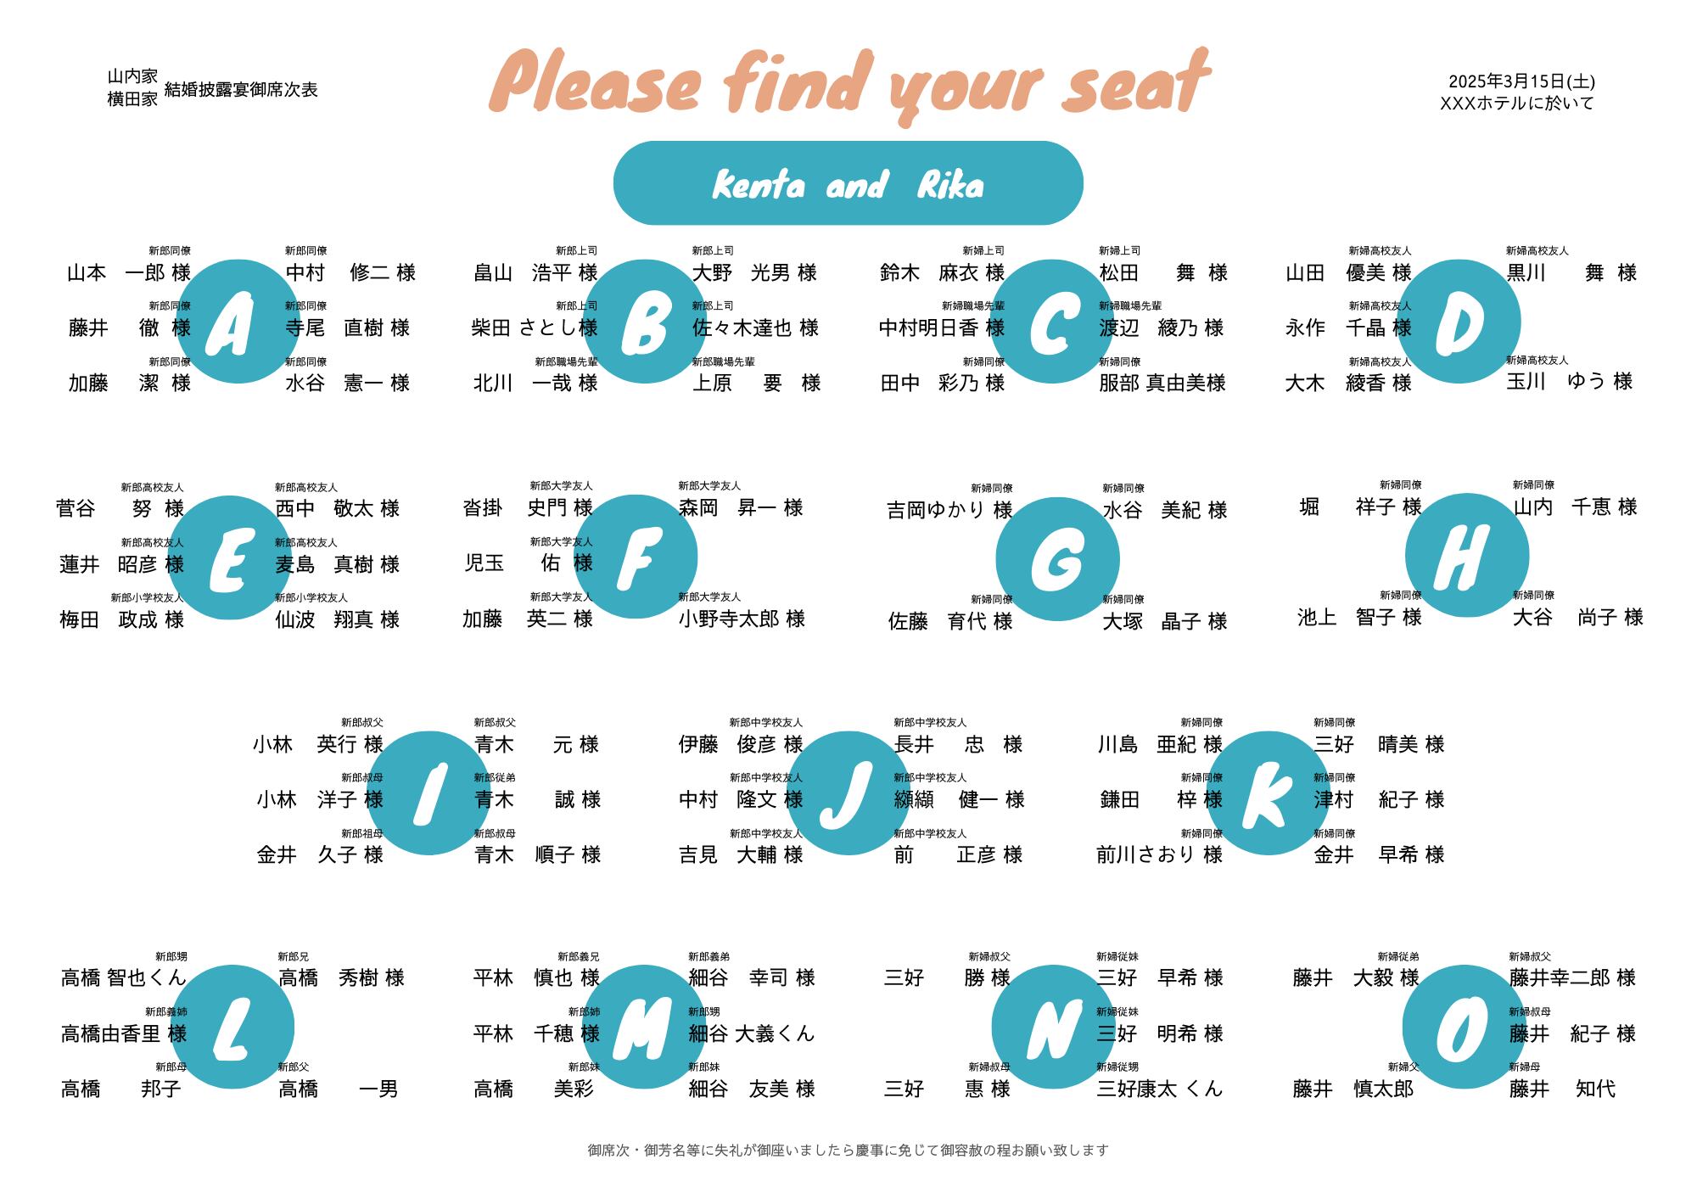The height and width of the screenshot is (1204, 1697).
Task: Click the XXXホテルに於いて venue text
Action: tap(1517, 104)
